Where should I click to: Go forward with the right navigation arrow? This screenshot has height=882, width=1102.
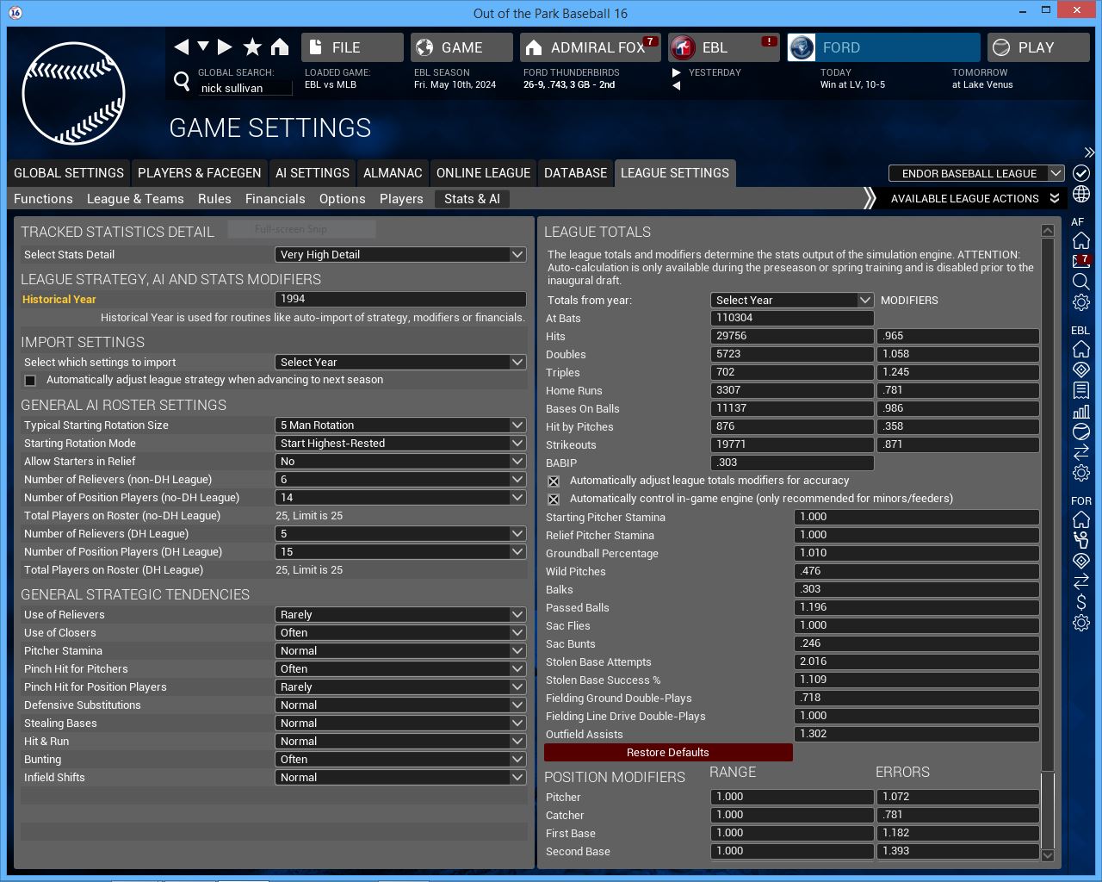tap(225, 47)
